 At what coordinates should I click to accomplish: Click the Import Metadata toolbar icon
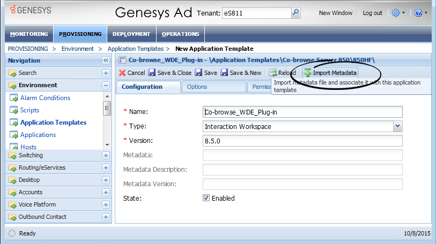(308, 73)
